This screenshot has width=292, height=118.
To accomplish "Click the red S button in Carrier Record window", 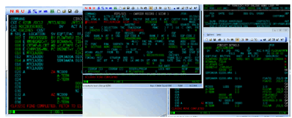I will tap(90, 8).
